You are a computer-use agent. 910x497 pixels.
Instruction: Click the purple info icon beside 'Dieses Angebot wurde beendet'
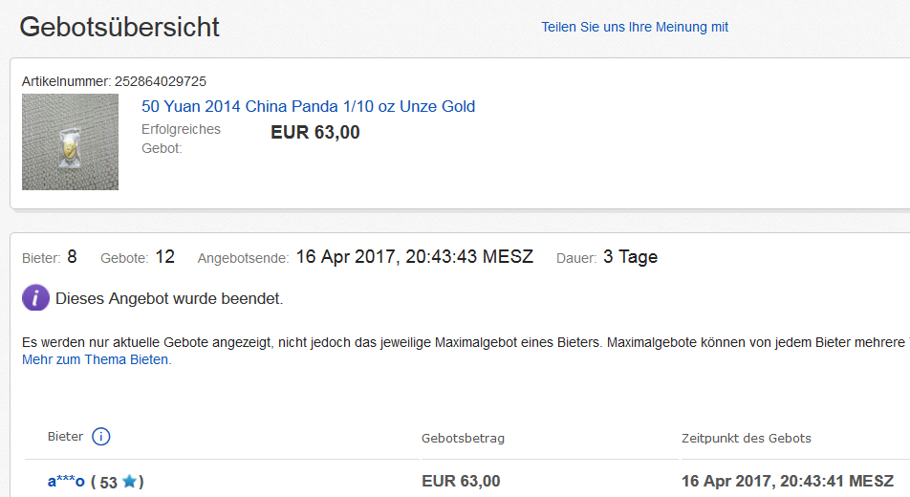click(35, 298)
